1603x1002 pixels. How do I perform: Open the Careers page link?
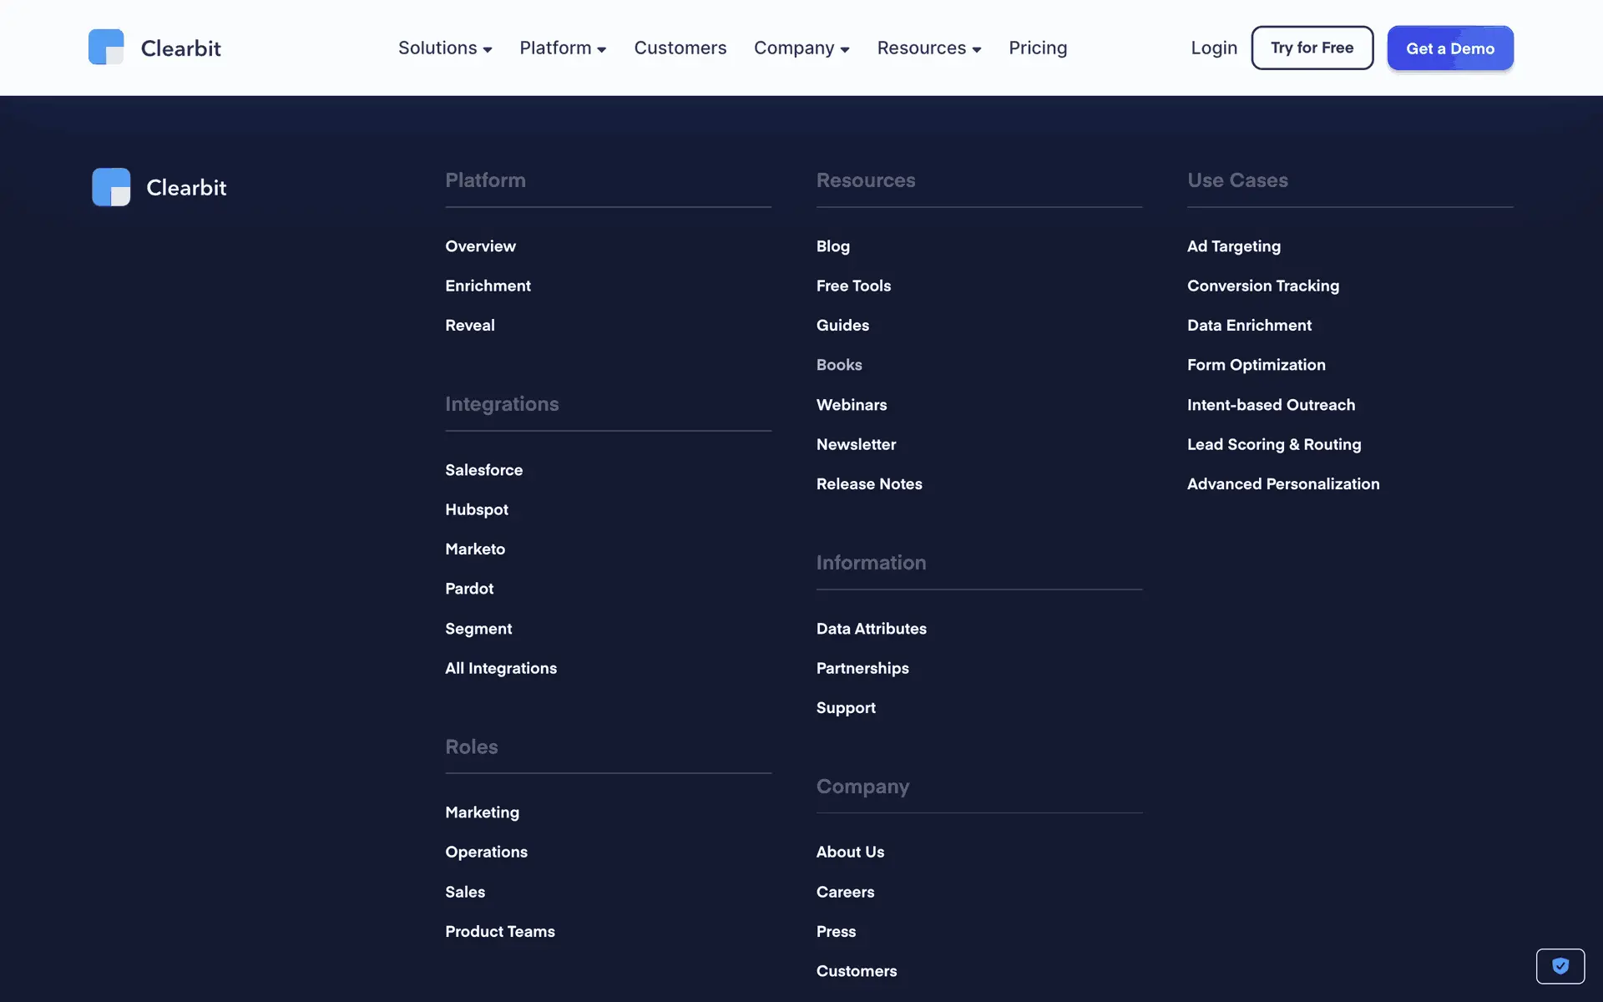click(x=845, y=892)
